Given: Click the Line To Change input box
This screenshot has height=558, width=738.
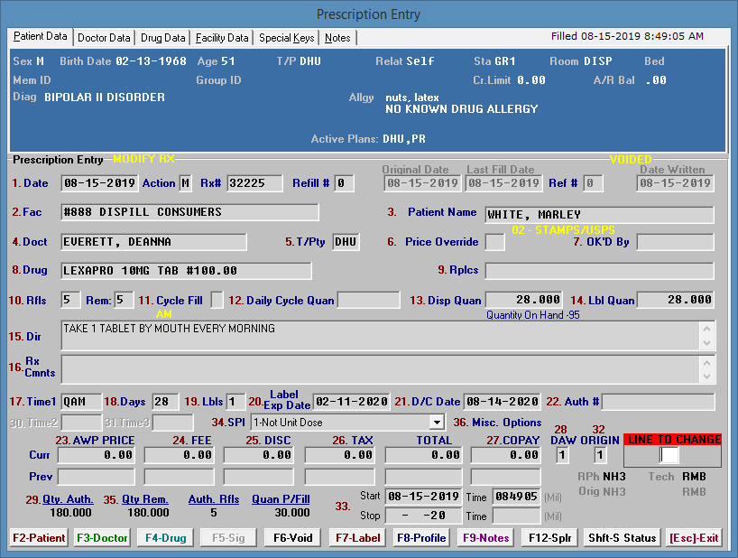Looking at the screenshot, I should [x=669, y=455].
